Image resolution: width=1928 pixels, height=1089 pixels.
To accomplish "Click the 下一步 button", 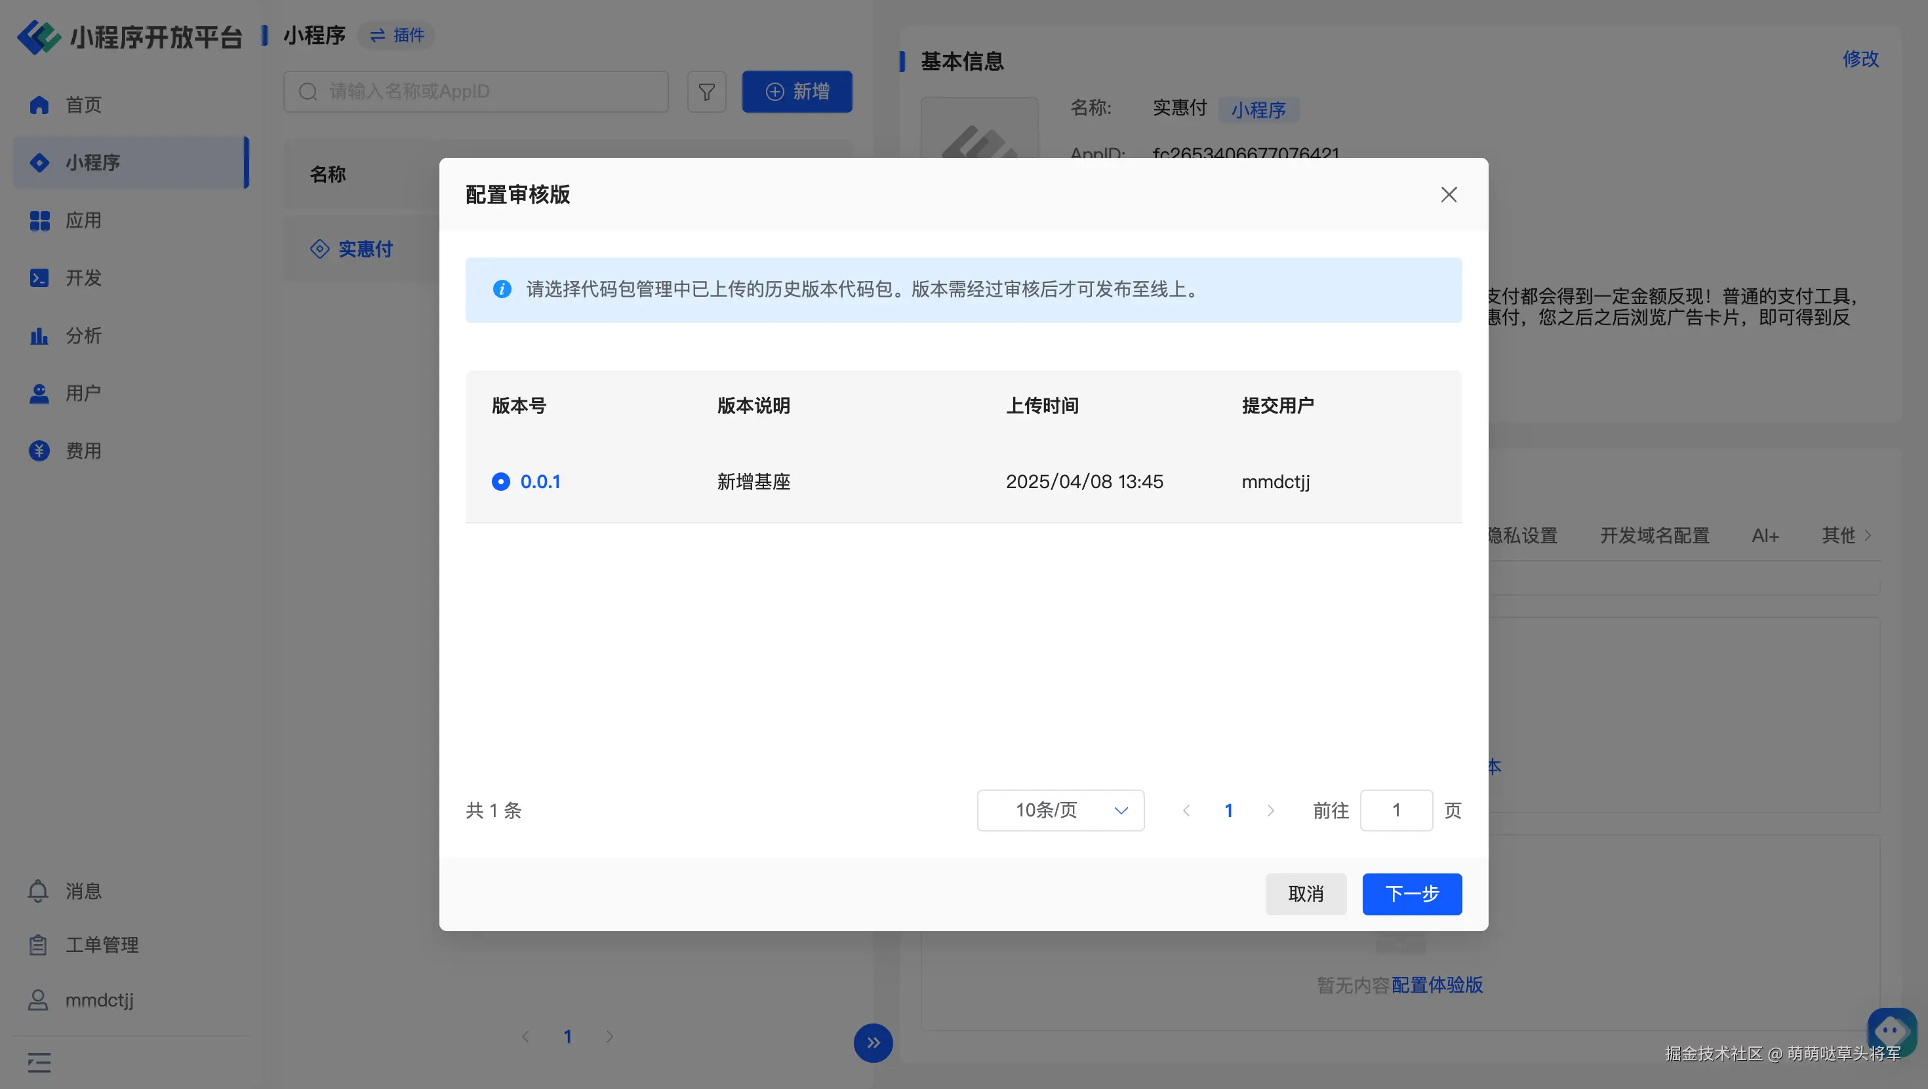I will point(1411,894).
